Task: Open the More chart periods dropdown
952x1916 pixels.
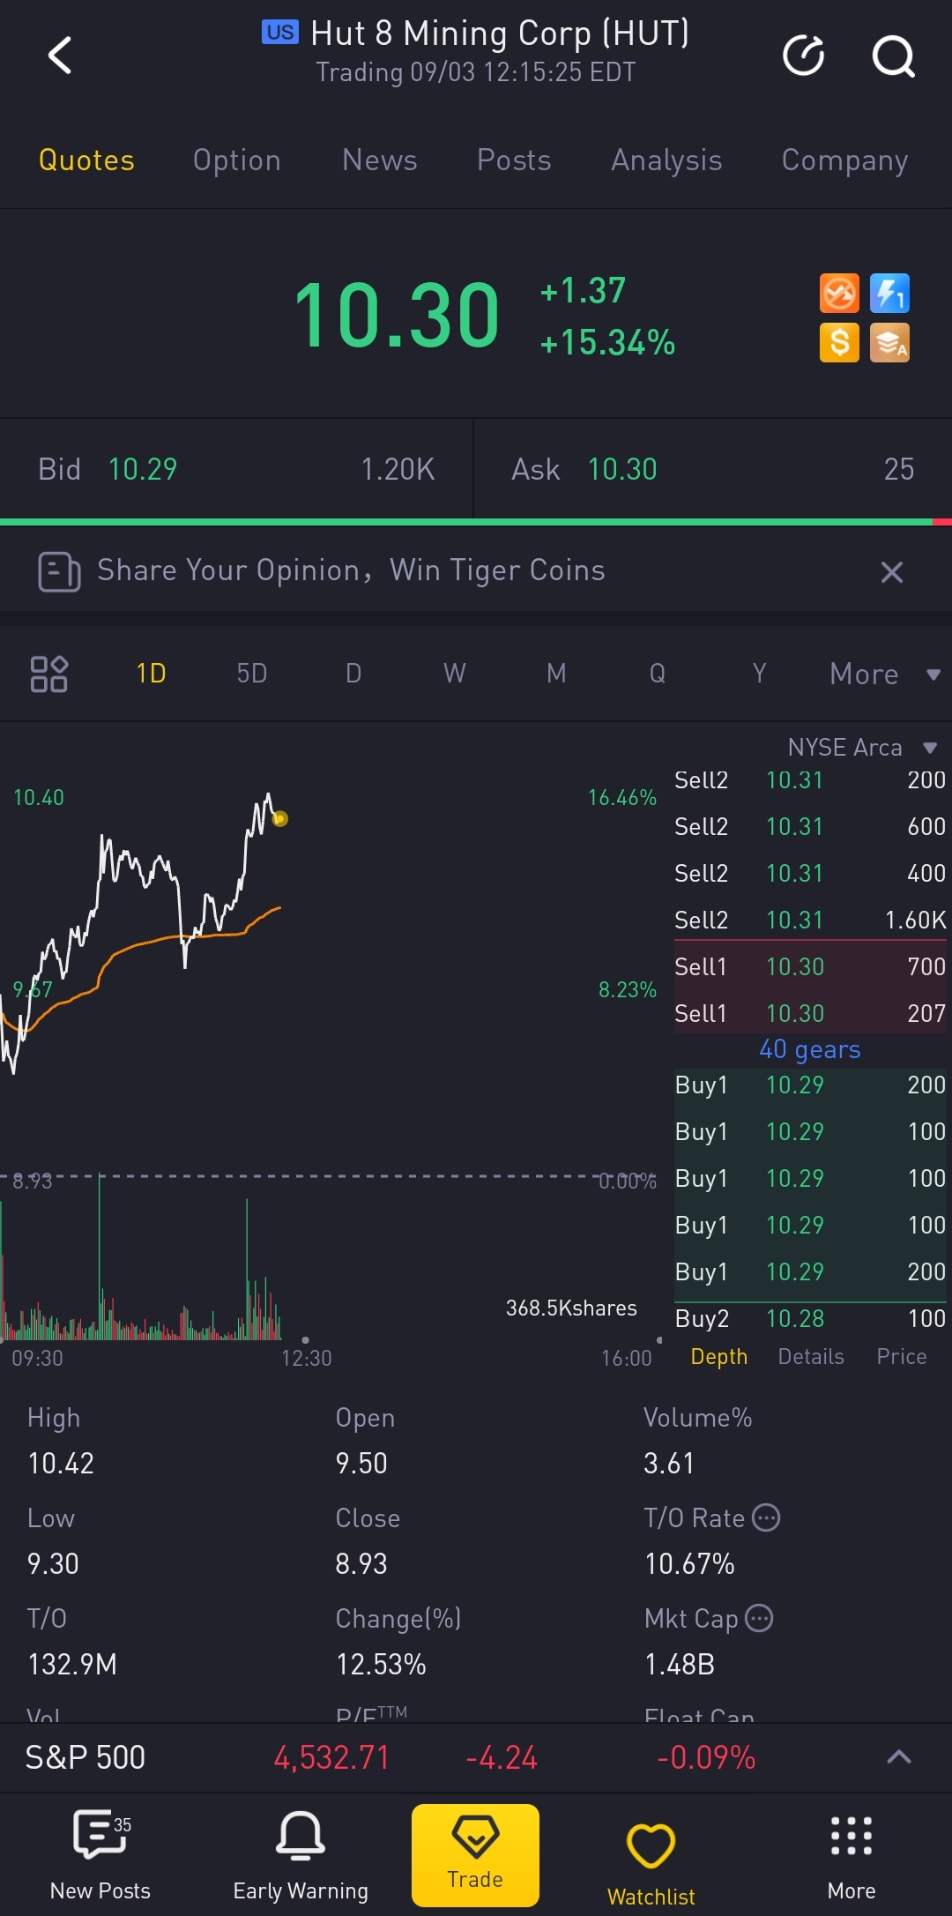Action: coord(885,675)
